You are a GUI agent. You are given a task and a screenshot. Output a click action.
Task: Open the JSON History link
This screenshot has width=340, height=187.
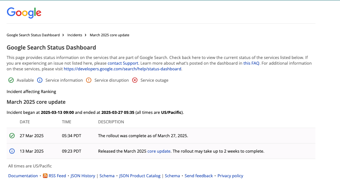pos(83,176)
